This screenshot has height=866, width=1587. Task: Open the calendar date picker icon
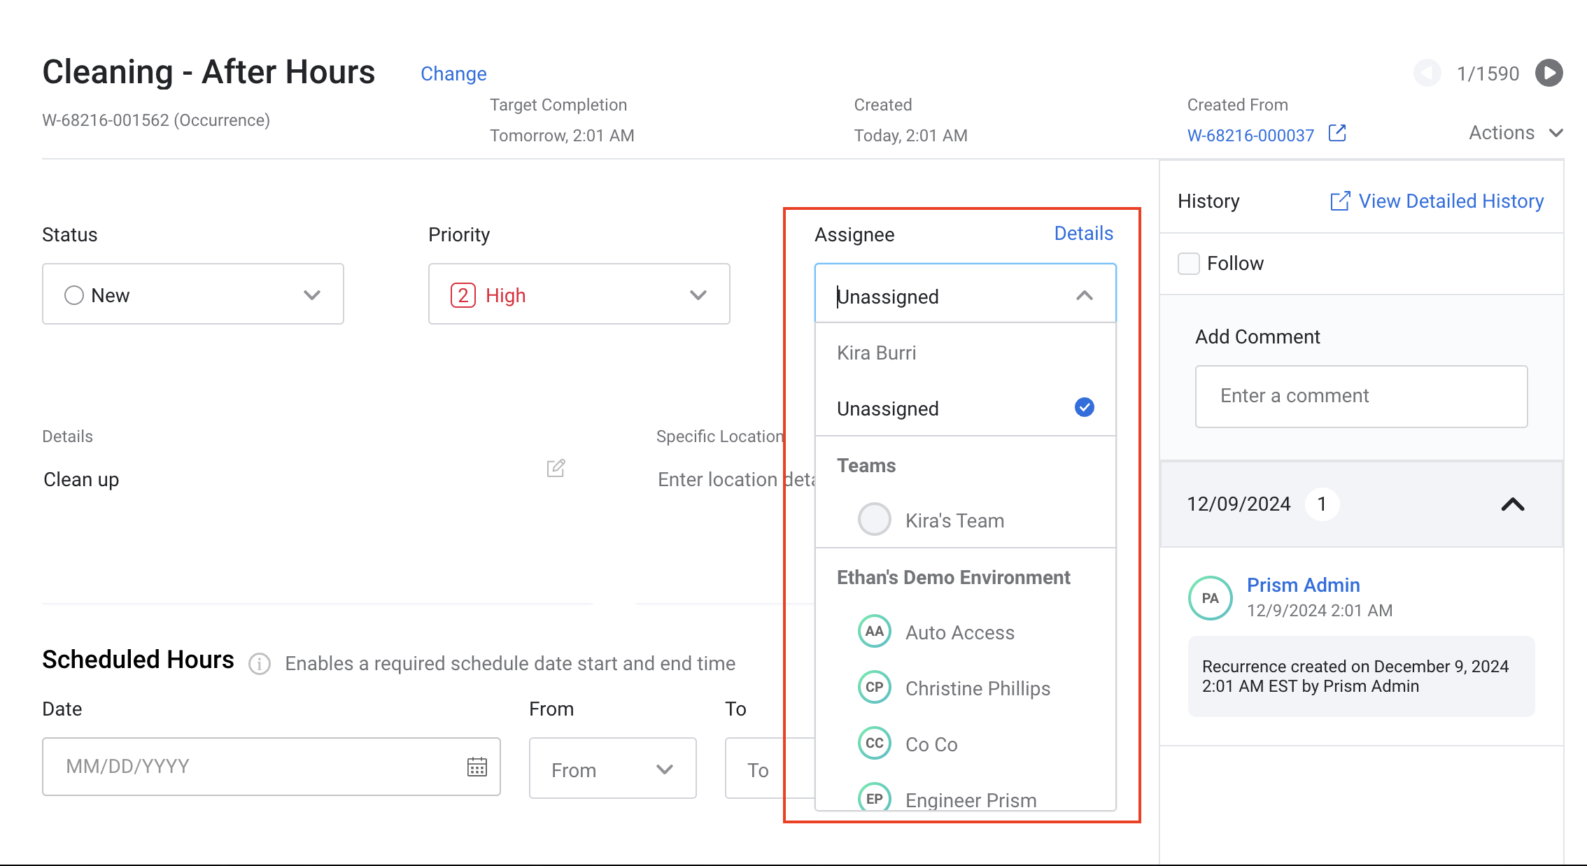click(x=477, y=767)
